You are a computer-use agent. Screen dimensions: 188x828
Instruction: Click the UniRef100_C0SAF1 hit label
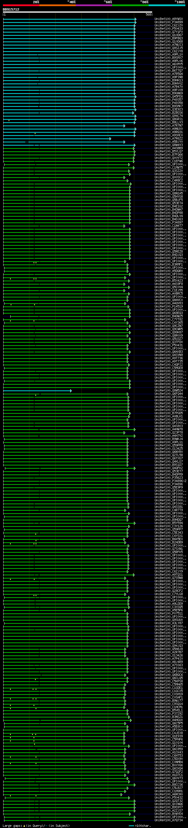click(x=169, y=698)
